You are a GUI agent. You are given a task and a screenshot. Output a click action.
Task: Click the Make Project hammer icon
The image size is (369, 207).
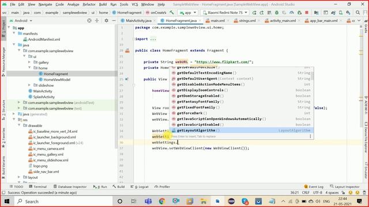pyautogui.click(x=172, y=13)
